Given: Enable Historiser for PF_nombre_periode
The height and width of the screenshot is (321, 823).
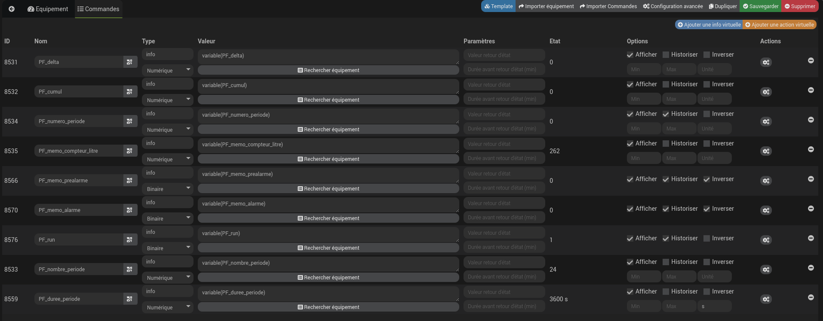Looking at the screenshot, I should pyautogui.click(x=666, y=262).
